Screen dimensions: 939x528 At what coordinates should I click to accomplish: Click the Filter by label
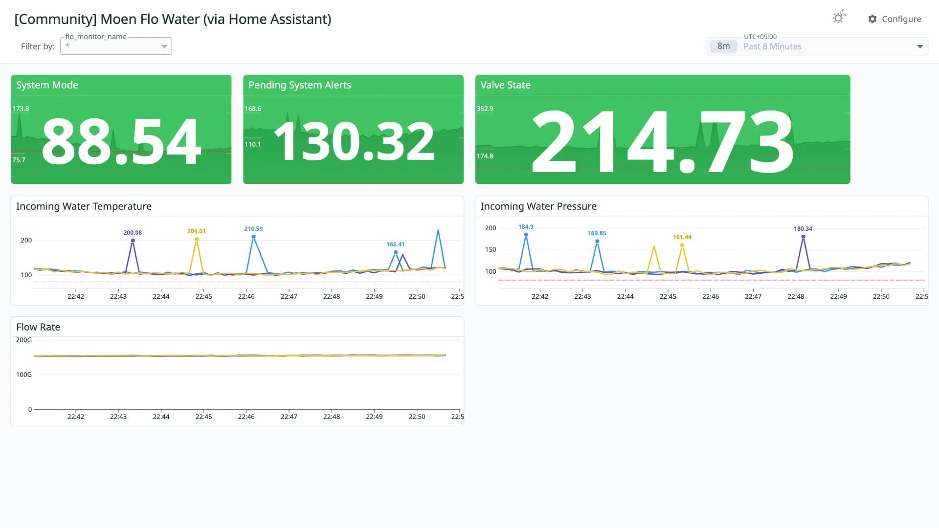tap(38, 46)
